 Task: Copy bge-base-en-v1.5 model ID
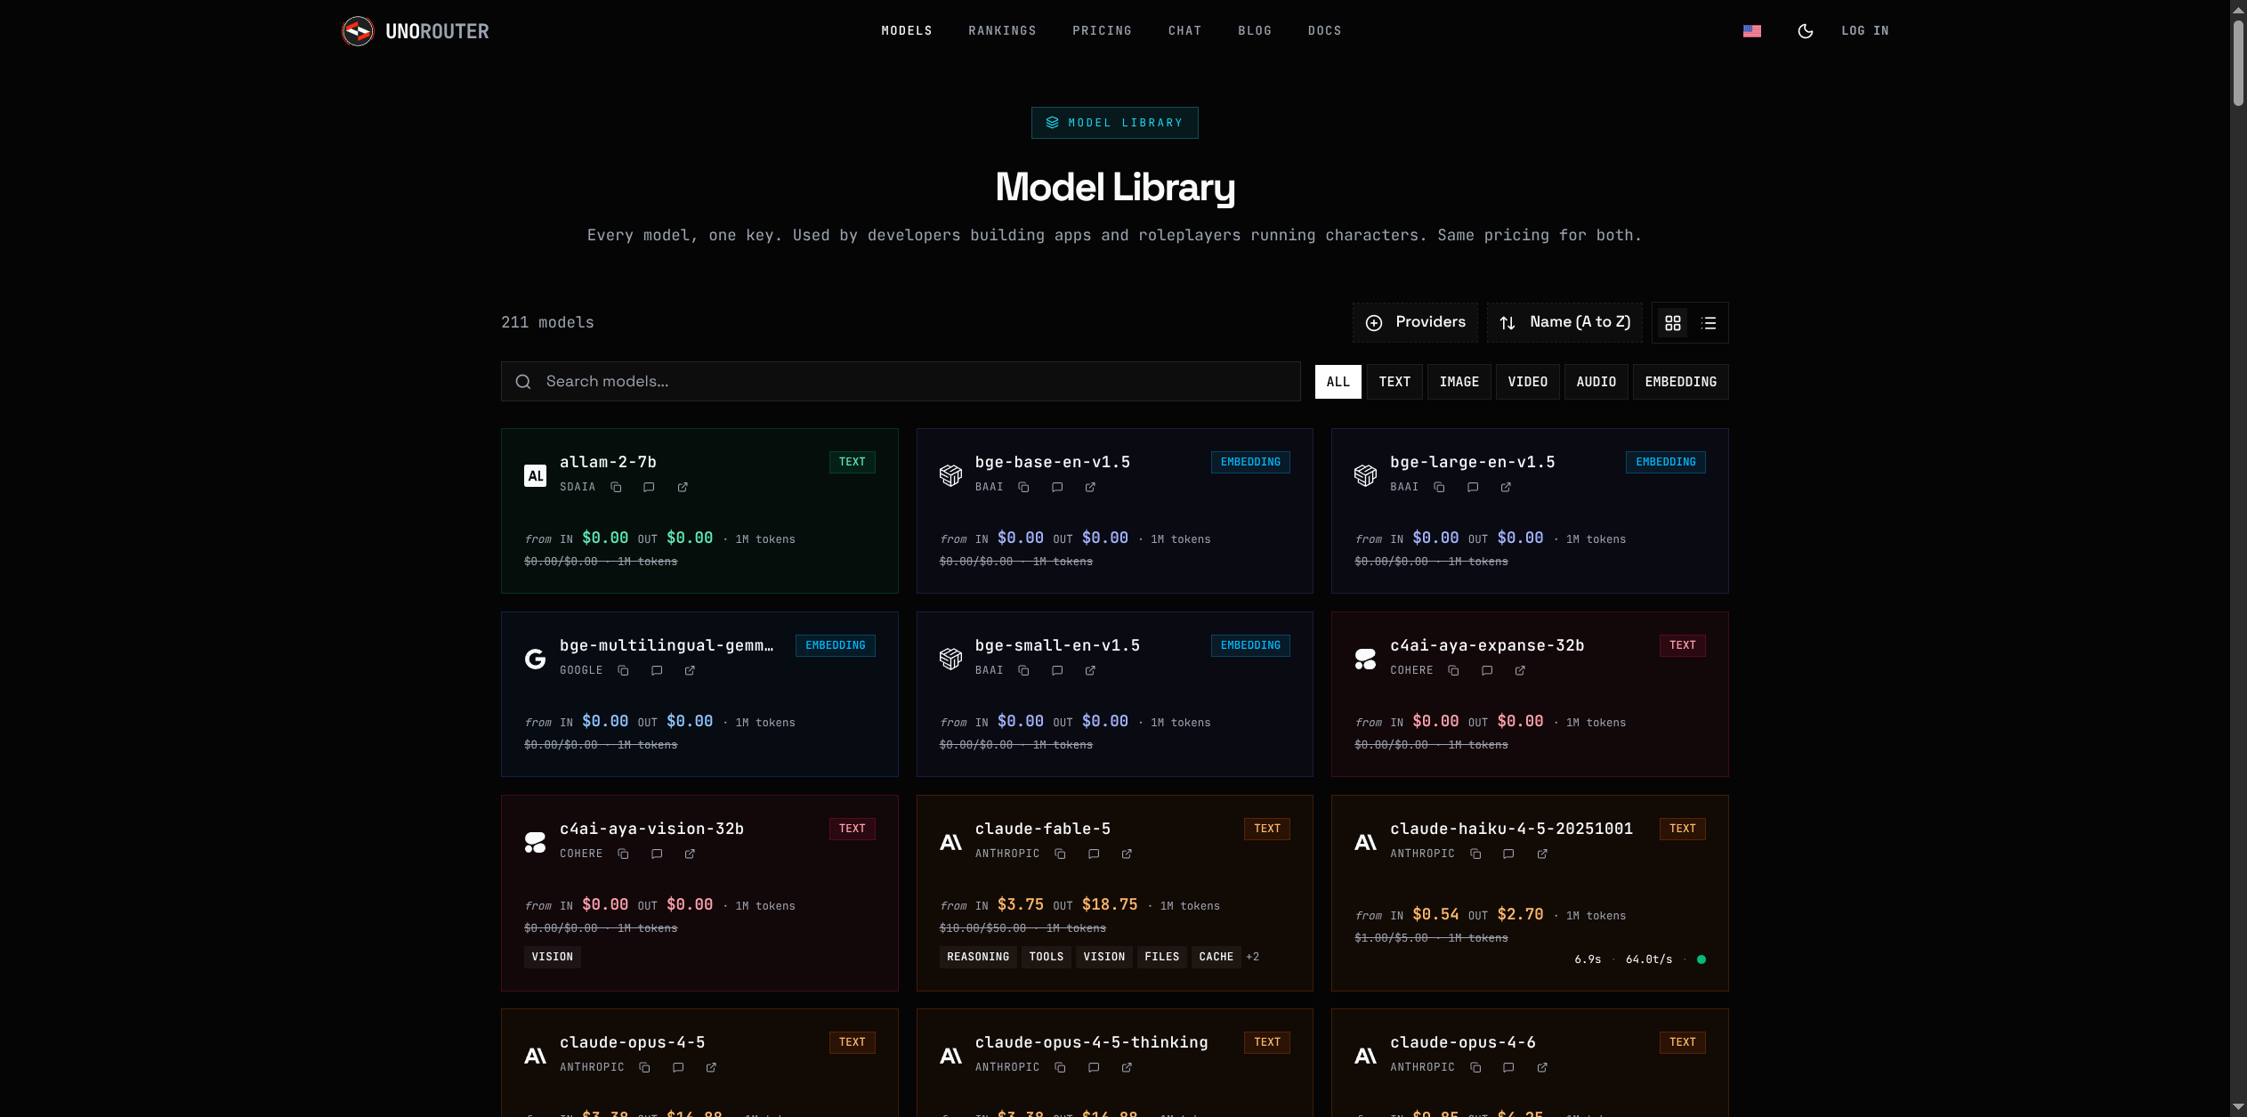(1023, 488)
